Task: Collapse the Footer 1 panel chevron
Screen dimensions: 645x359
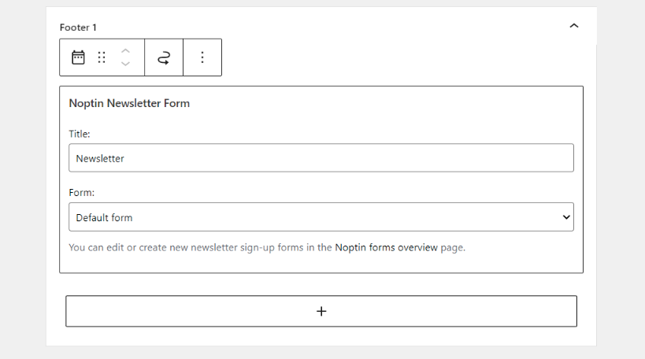Action: 574,26
